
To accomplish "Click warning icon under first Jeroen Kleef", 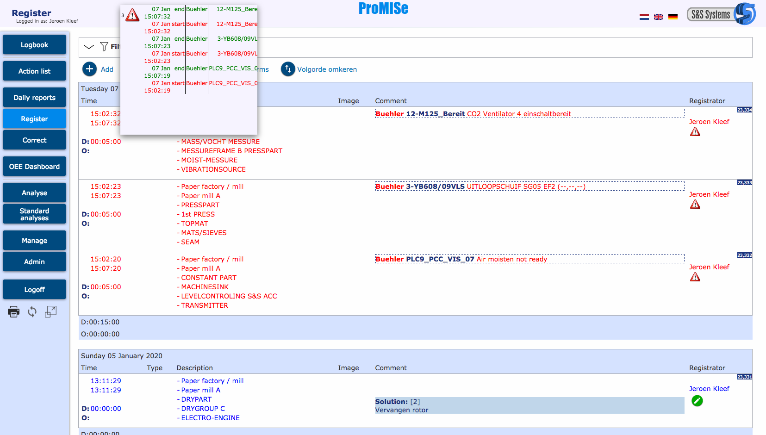I will pyautogui.click(x=695, y=132).
